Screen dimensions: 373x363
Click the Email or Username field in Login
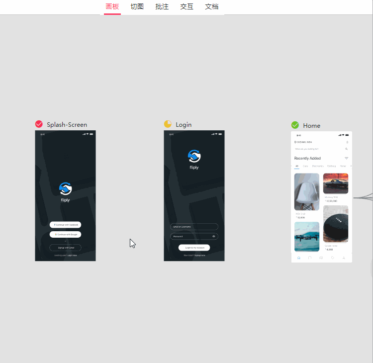(x=194, y=227)
